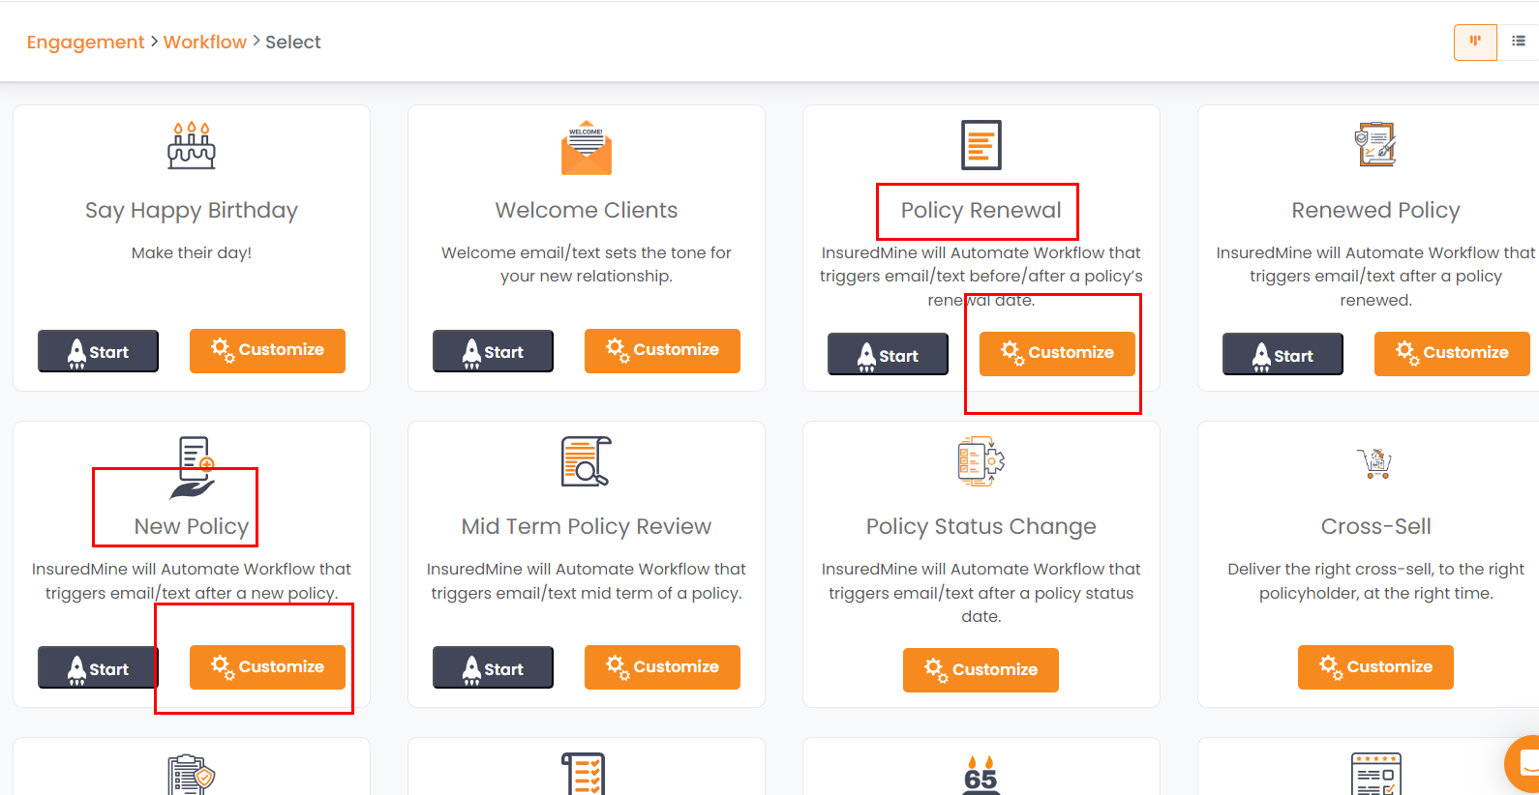Click the Say Happy Birthday title

(192, 211)
